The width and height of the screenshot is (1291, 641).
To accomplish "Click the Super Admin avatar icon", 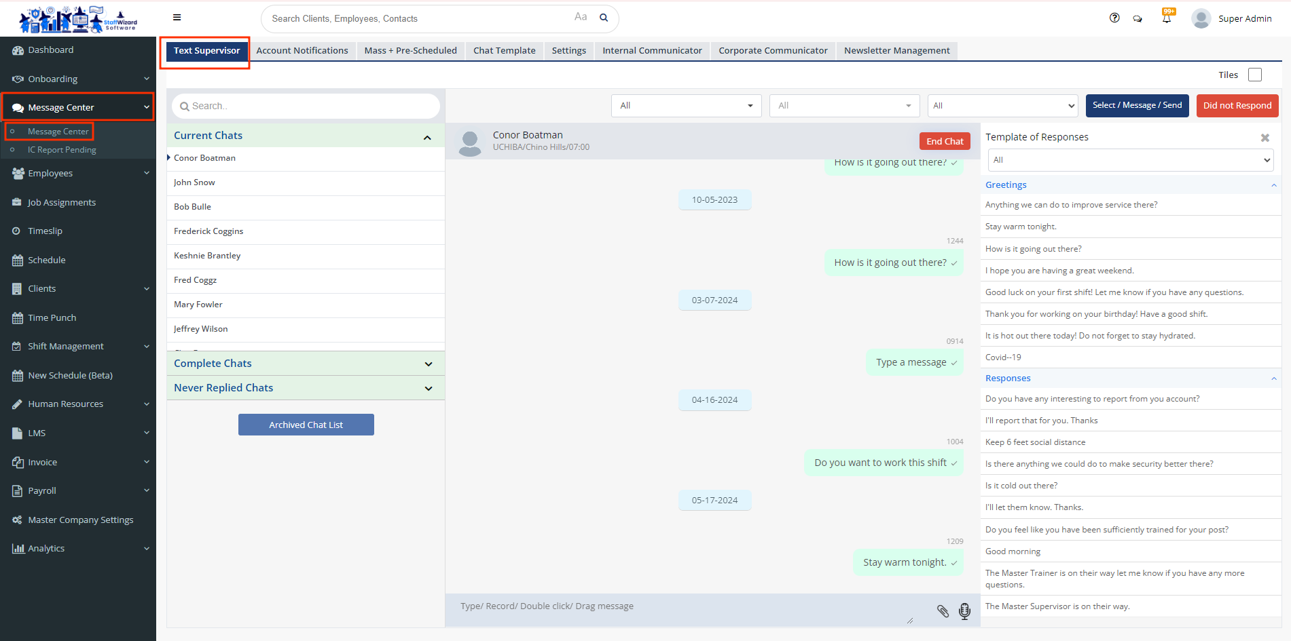I will click(1201, 18).
